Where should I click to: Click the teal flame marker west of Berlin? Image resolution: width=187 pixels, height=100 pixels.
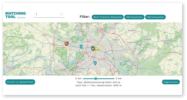pos(81,47)
